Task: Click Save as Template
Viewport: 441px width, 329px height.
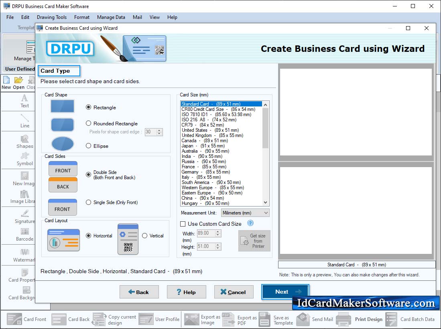Action: (276, 320)
